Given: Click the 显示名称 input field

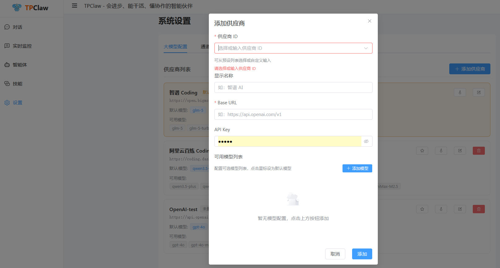Looking at the screenshot, I should click(x=293, y=87).
